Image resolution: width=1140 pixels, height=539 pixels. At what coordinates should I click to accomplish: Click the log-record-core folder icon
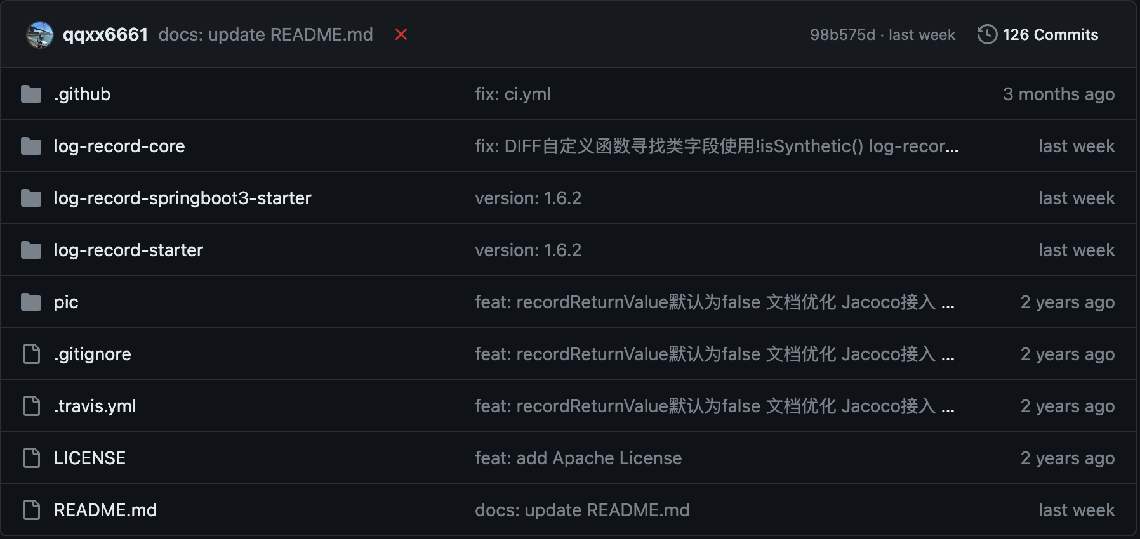pos(31,146)
